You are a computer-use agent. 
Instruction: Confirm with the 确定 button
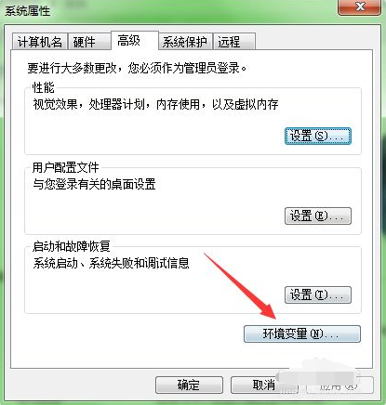pyautogui.click(x=189, y=385)
